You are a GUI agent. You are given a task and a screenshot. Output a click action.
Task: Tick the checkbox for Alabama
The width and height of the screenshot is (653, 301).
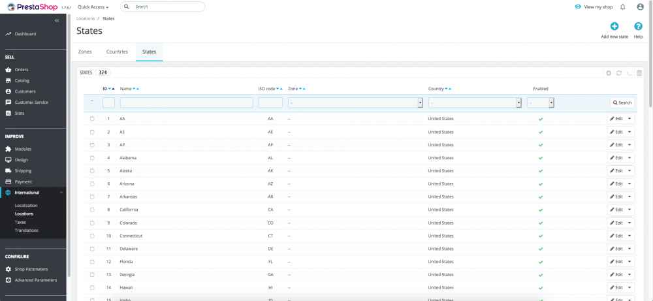92,158
